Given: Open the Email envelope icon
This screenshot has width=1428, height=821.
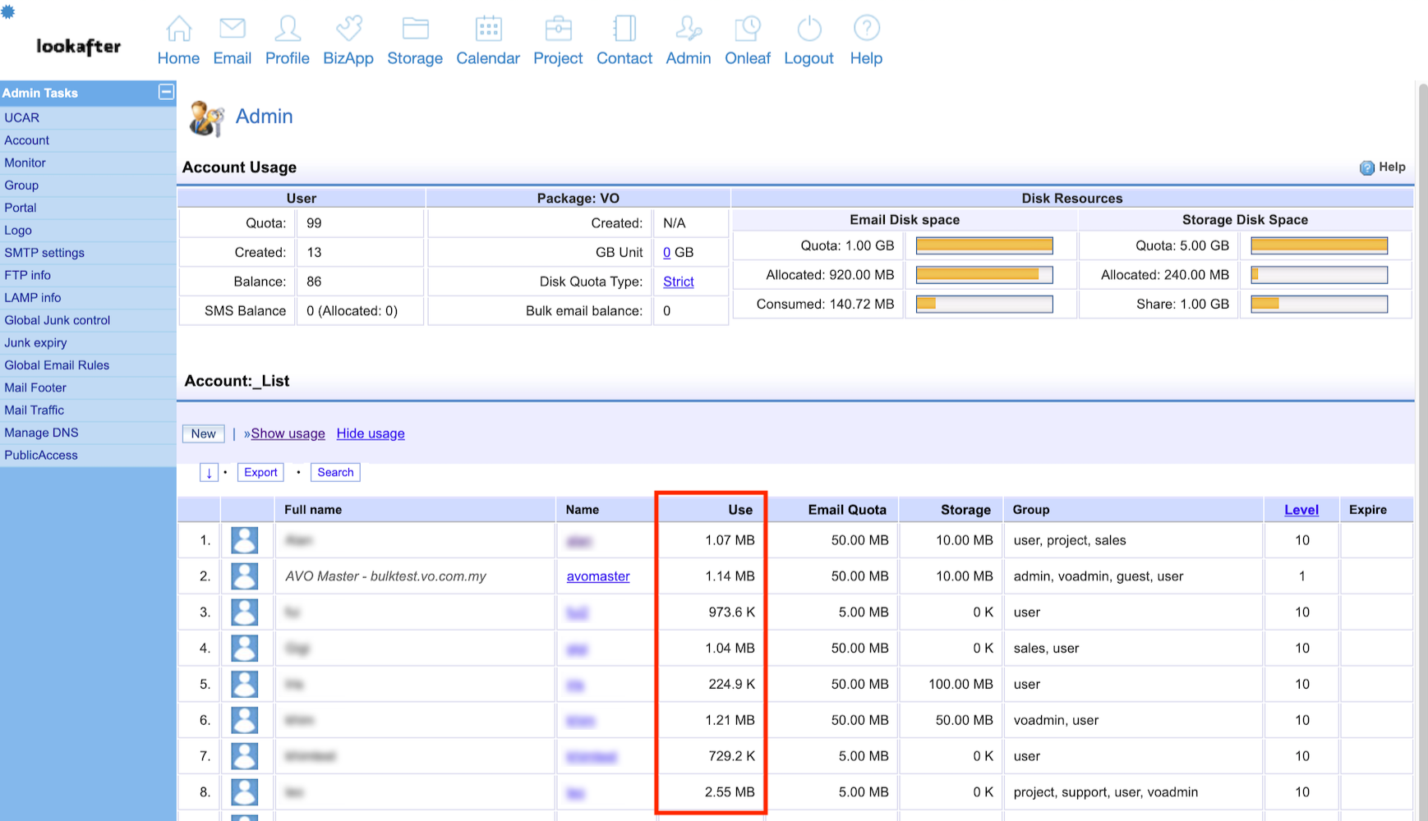Looking at the screenshot, I should pyautogui.click(x=233, y=30).
